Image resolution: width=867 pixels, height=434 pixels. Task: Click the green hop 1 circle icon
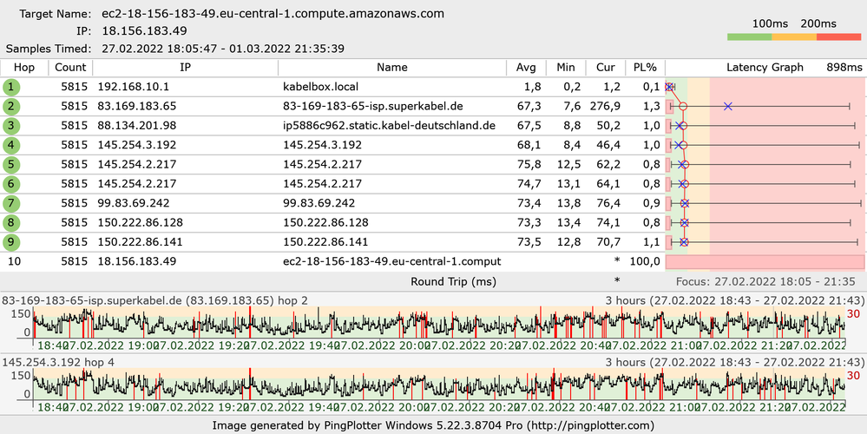coord(10,87)
